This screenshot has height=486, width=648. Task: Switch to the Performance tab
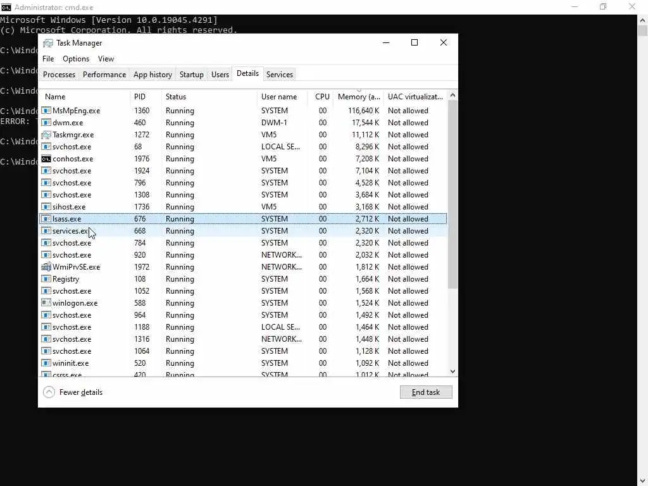click(x=104, y=75)
